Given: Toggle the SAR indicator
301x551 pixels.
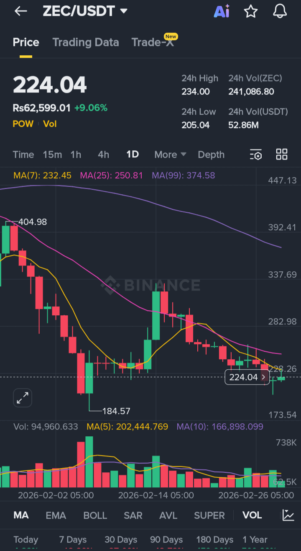Looking at the screenshot, I should click(x=133, y=515).
